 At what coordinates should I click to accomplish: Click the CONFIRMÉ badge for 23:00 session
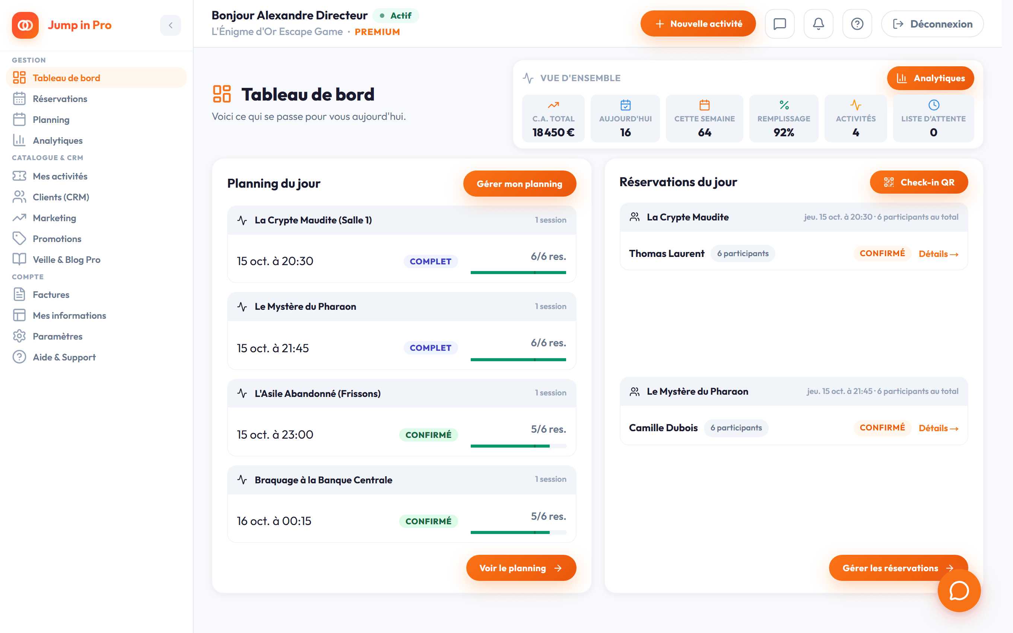[428, 435]
